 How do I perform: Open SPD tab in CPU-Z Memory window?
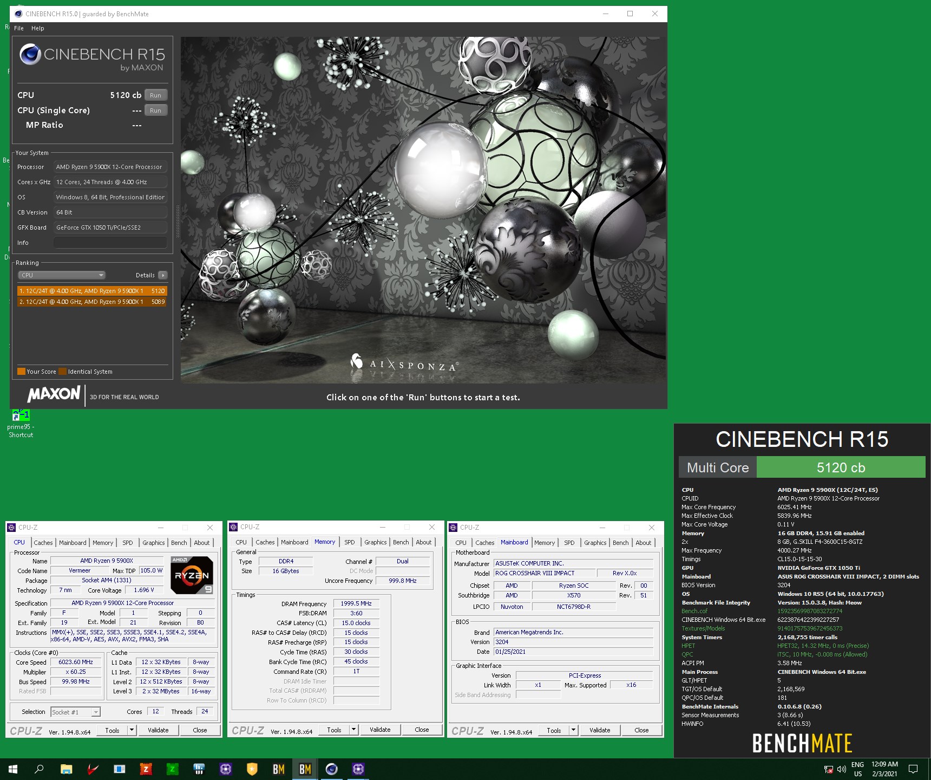(350, 542)
